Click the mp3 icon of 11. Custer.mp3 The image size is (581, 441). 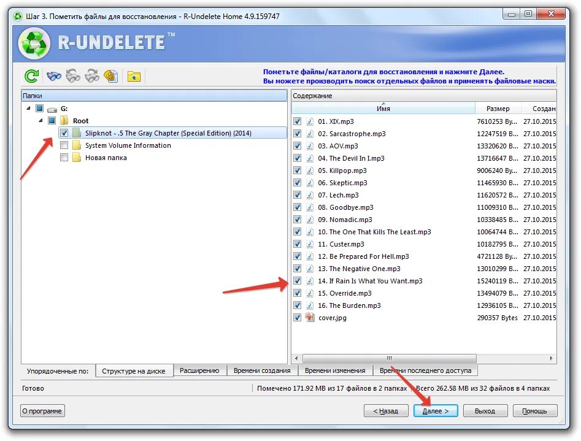[x=310, y=244]
